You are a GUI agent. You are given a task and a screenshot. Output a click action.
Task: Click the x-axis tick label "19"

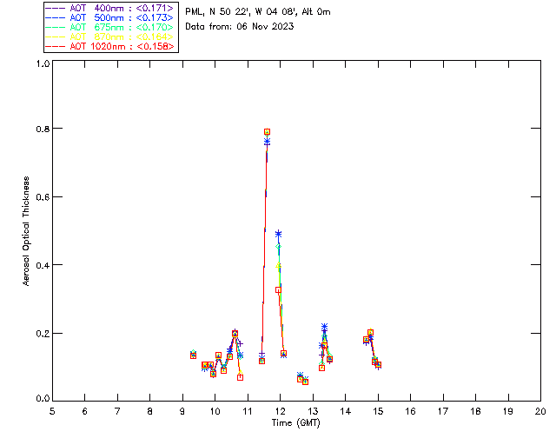(x=508, y=411)
